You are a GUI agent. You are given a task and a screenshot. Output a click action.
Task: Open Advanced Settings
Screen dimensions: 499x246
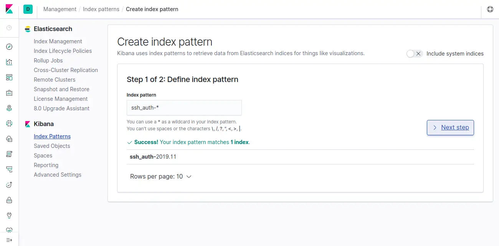[58, 175]
